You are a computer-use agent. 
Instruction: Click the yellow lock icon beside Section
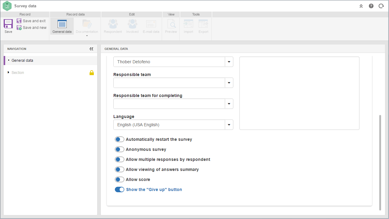(92, 73)
